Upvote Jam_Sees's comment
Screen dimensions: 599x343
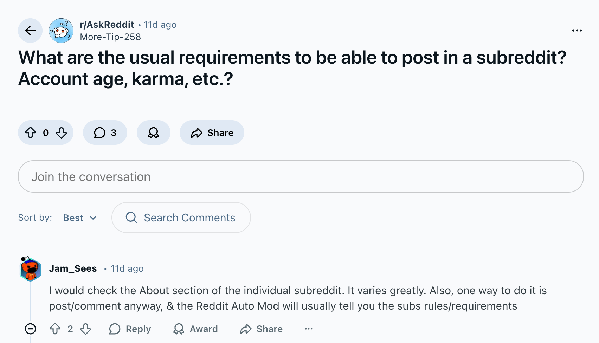pos(54,329)
